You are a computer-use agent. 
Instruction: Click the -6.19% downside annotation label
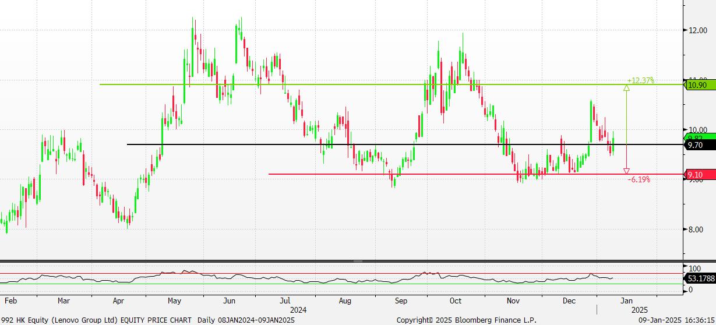(x=639, y=180)
